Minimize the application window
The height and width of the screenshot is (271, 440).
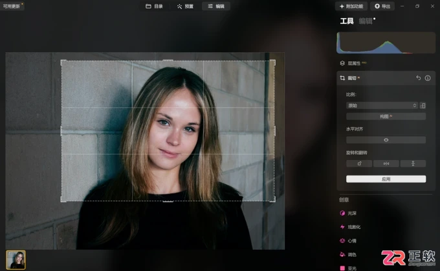tap(402, 6)
